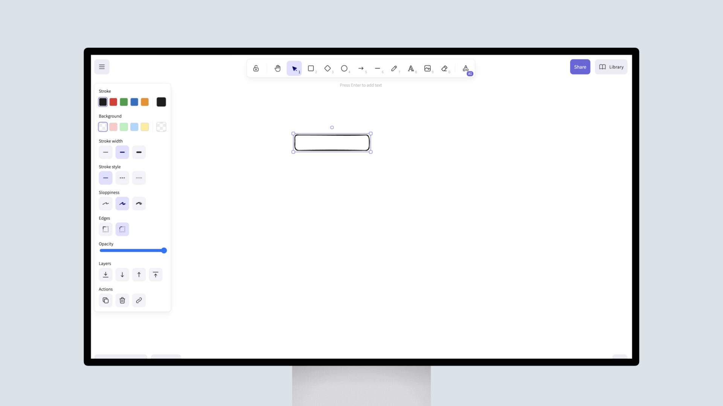The width and height of the screenshot is (723, 406).
Task: Delete the selected shape with trash icon
Action: pos(122,300)
